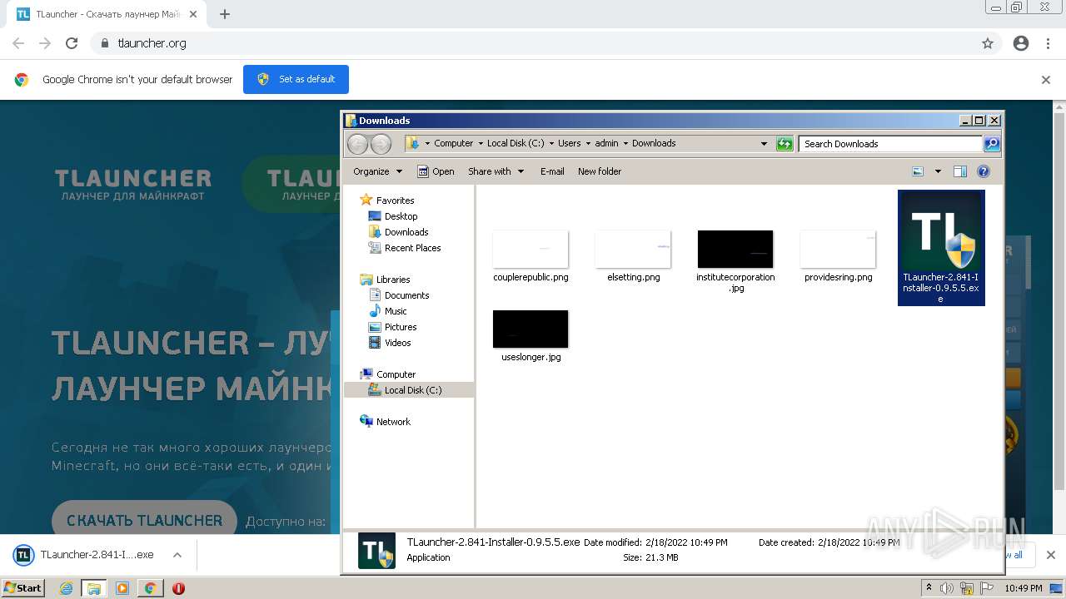Screen dimensions: 1066x599
Task: Select Favorites in navigation pane
Action: [x=395, y=200]
